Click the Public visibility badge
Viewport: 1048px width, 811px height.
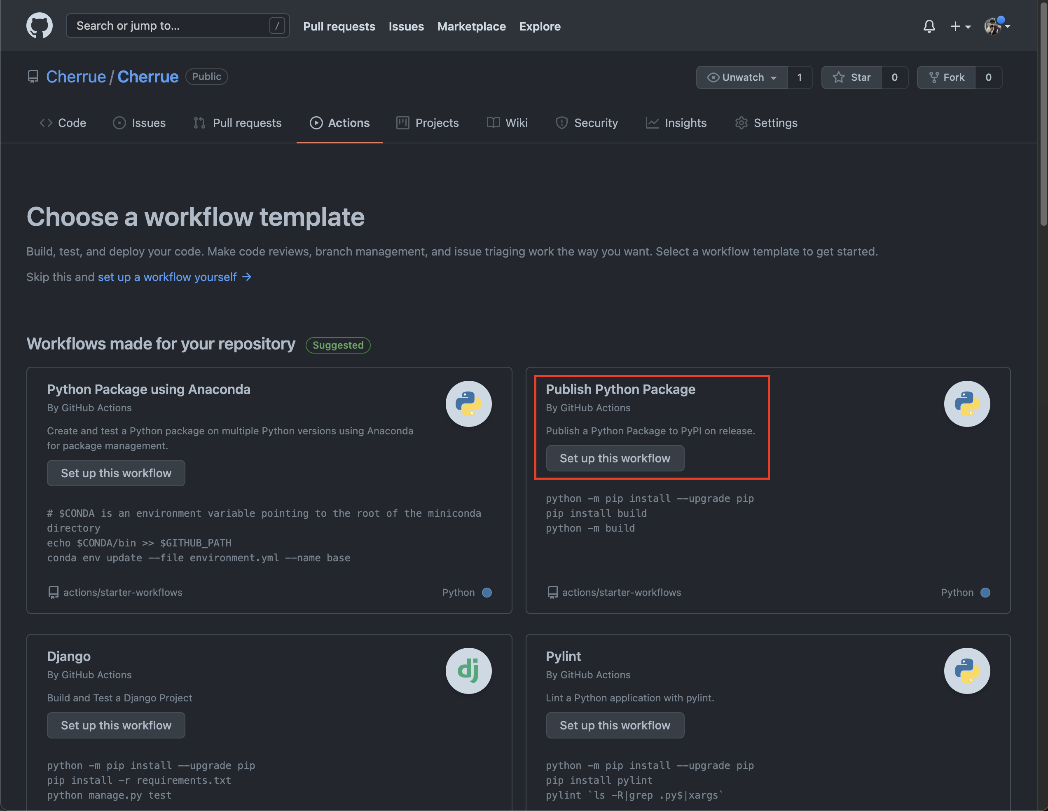tap(206, 77)
